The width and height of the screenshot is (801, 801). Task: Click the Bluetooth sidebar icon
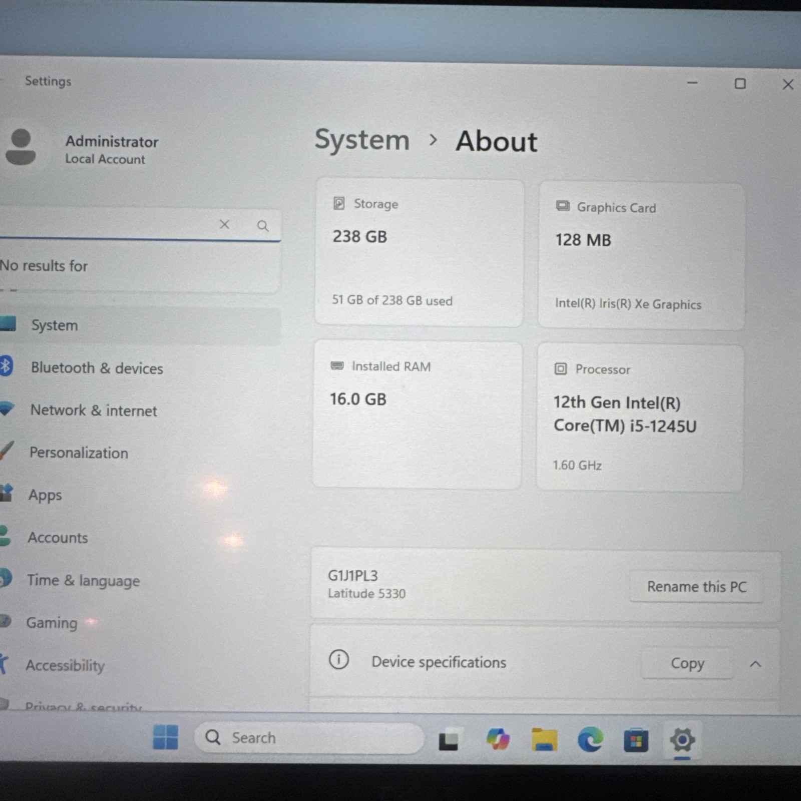(6, 366)
